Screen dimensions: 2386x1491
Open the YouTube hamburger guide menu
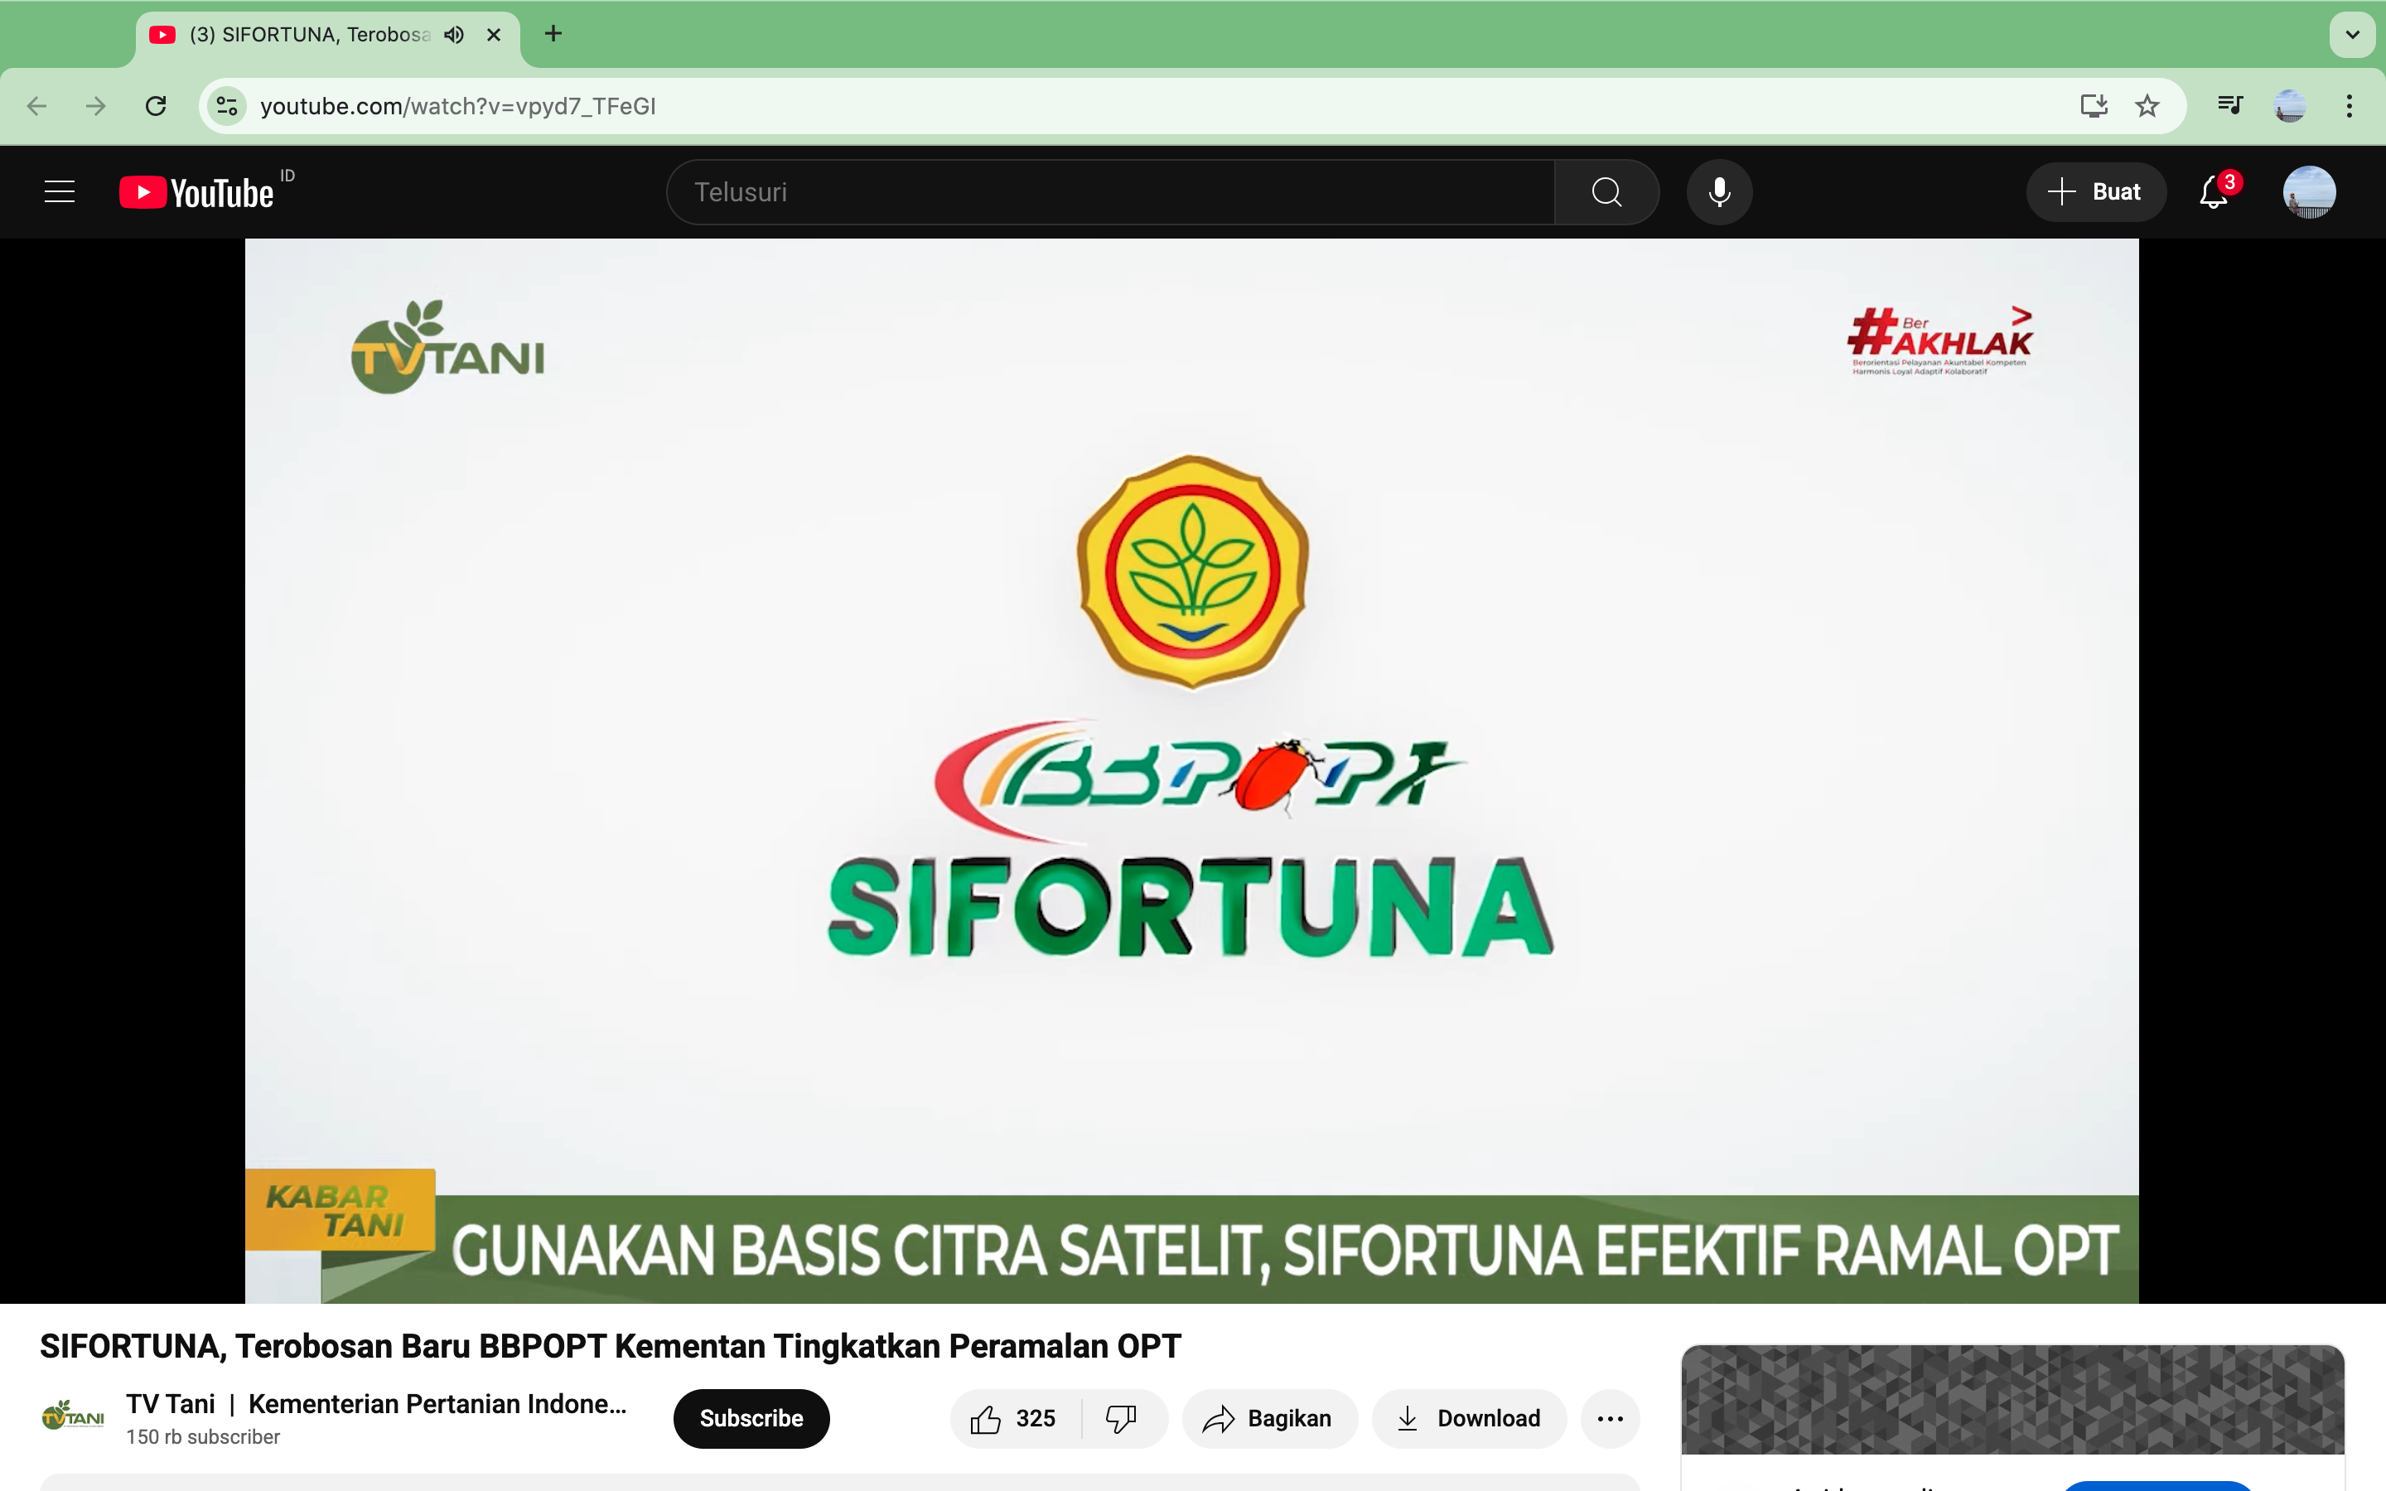click(60, 191)
